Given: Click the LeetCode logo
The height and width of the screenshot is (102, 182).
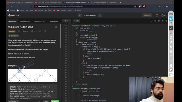Looking at the screenshot, I should [14, 15].
